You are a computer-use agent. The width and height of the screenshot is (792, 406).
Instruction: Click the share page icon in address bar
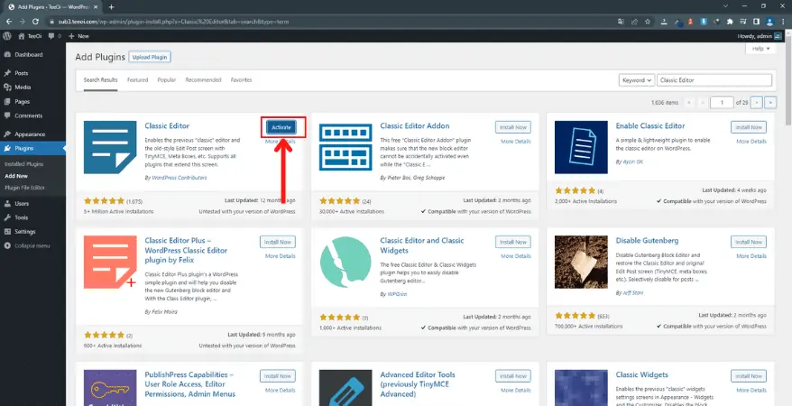pyautogui.click(x=634, y=22)
